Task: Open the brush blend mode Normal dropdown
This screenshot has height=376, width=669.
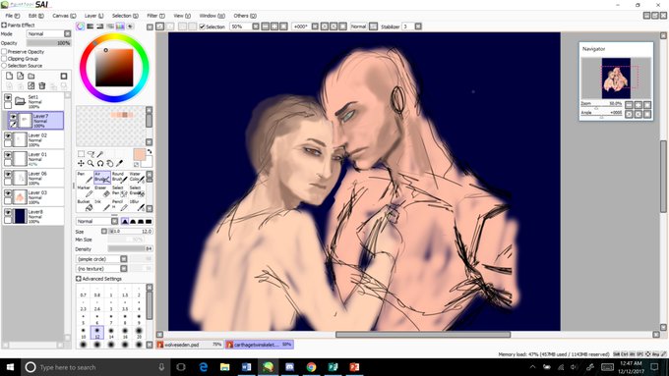Action: [x=96, y=222]
